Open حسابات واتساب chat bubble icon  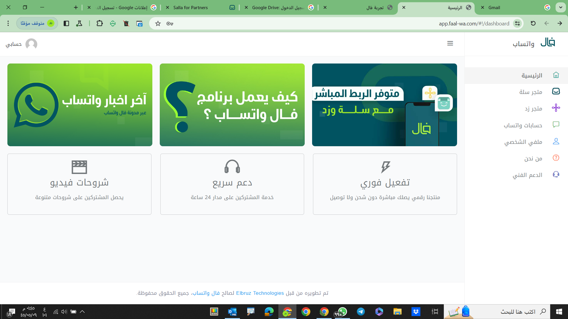[556, 125]
